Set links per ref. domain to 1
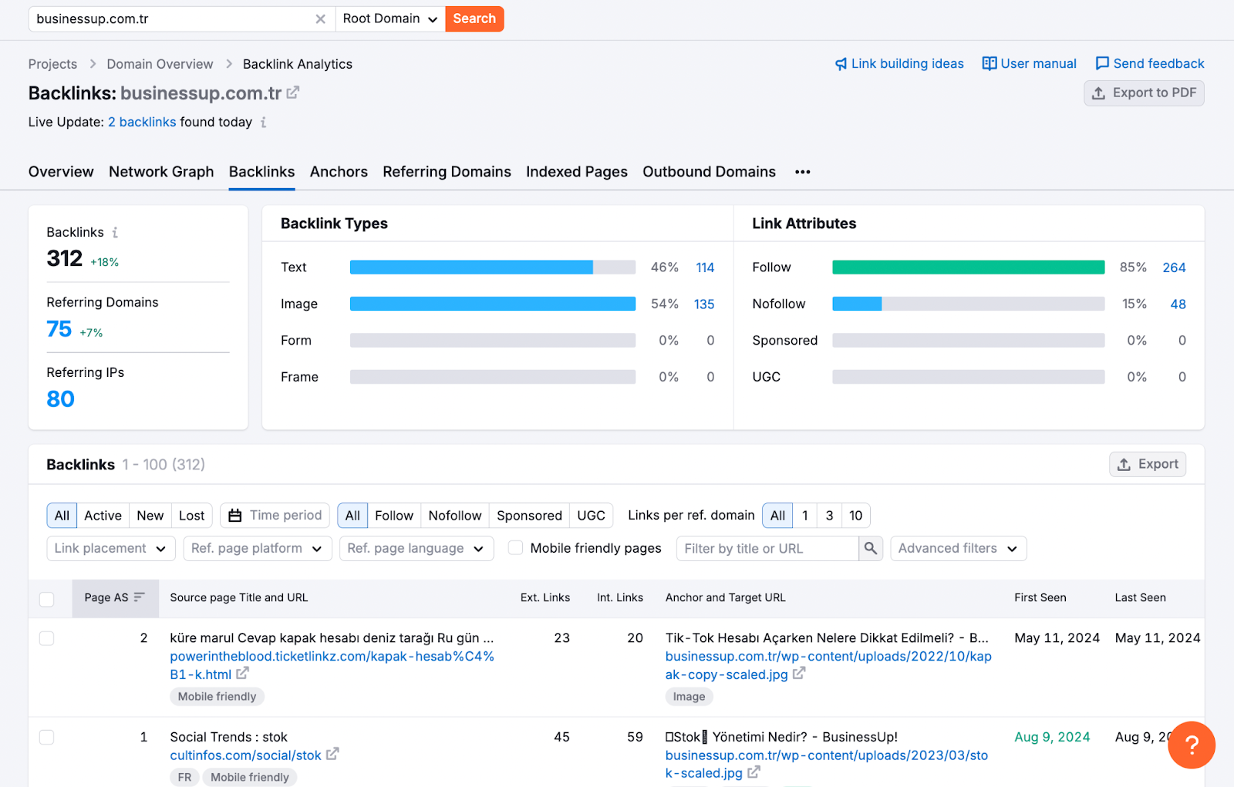The width and height of the screenshot is (1234, 787). click(805, 516)
